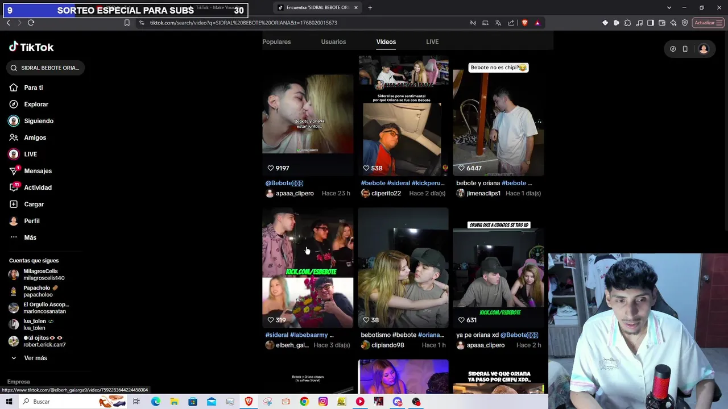Open video thumbnail with 538 likes
Image resolution: width=728 pixels, height=409 pixels.
(x=403, y=116)
